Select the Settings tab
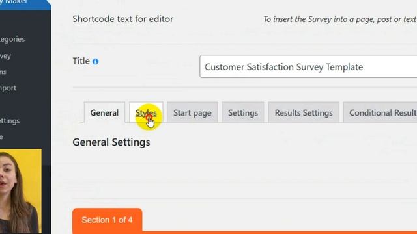Screen dimensions: 417x234 point(243,112)
